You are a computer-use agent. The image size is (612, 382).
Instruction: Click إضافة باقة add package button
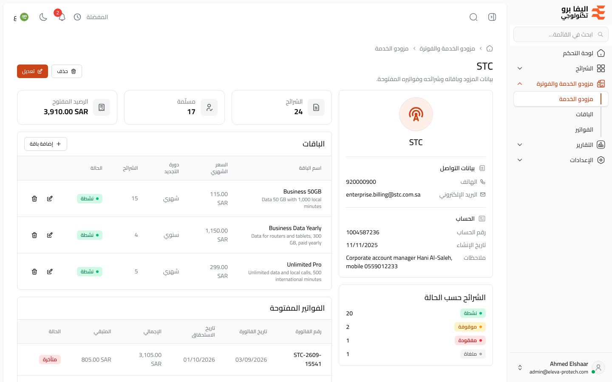(x=45, y=144)
